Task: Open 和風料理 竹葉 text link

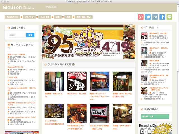Action: pos(53,95)
